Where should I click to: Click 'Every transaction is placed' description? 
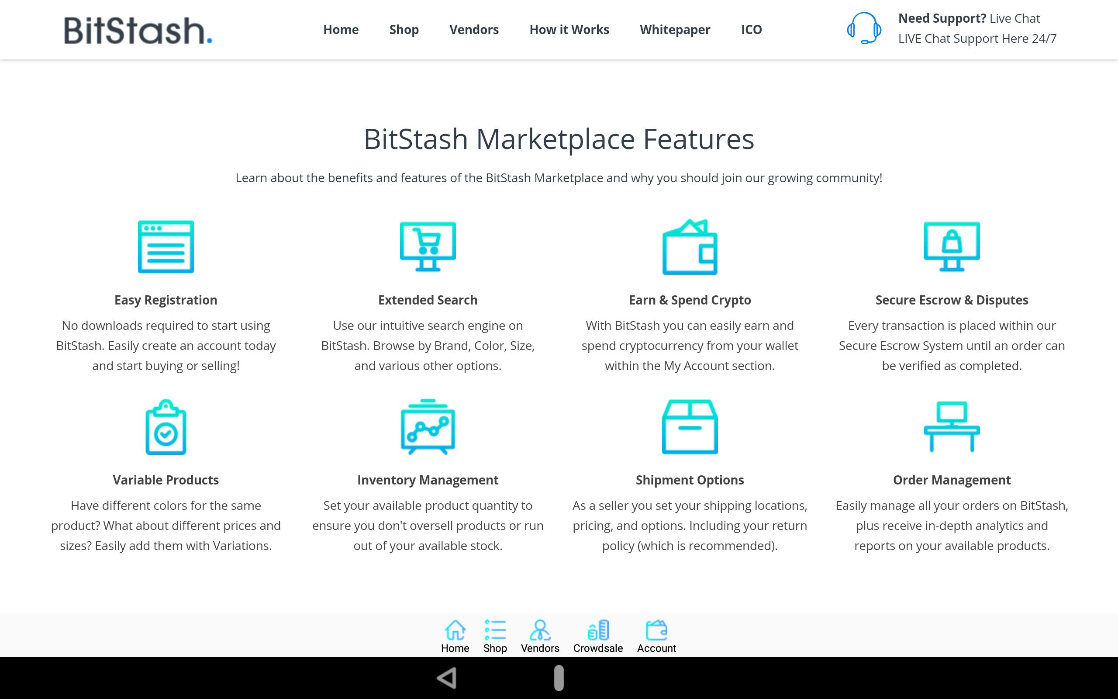coord(952,345)
